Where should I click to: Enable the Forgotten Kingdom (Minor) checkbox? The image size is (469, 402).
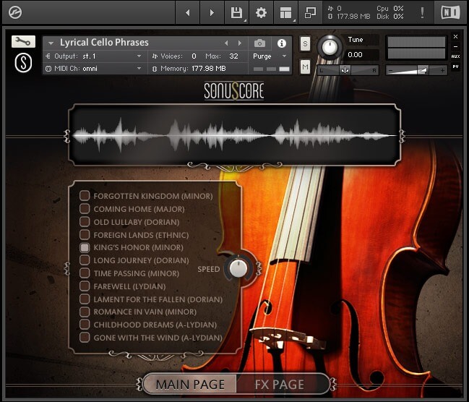click(85, 196)
